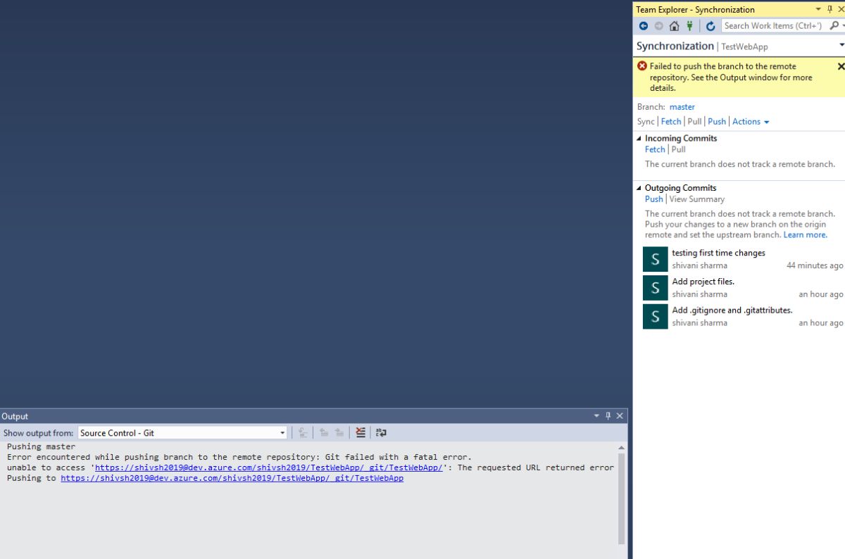The height and width of the screenshot is (559, 845).
Task: Click the magnifier icon to search work items
Action: click(834, 26)
